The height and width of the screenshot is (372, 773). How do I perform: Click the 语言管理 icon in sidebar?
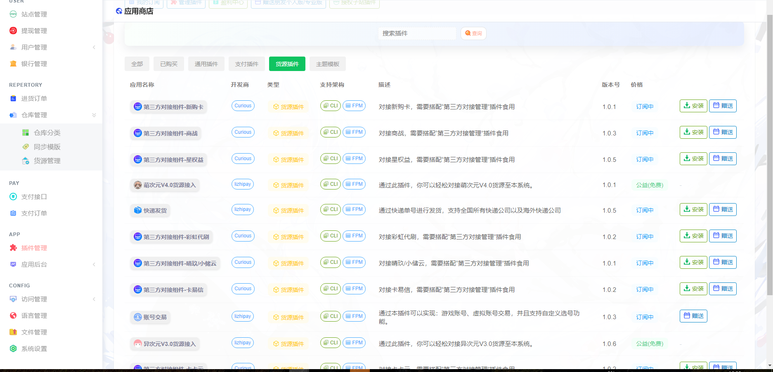click(x=13, y=315)
